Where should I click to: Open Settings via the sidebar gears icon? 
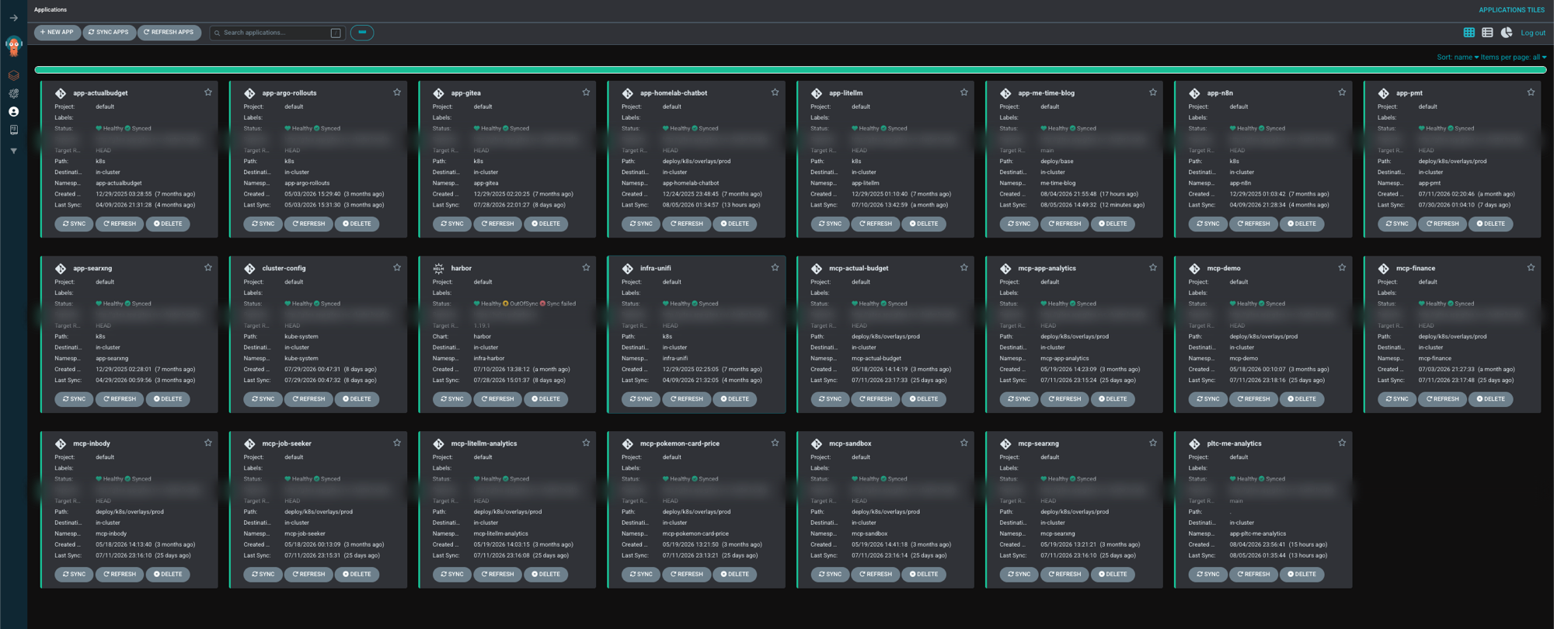click(x=13, y=93)
